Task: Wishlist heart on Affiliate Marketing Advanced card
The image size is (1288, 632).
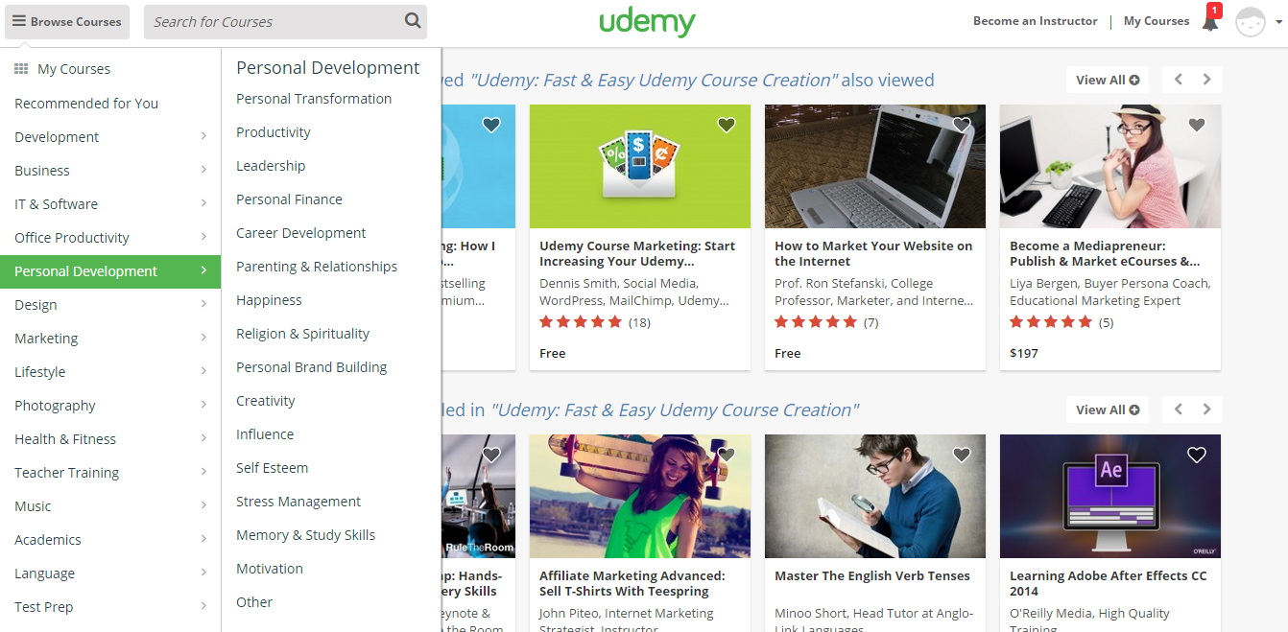Action: pyautogui.click(x=727, y=455)
